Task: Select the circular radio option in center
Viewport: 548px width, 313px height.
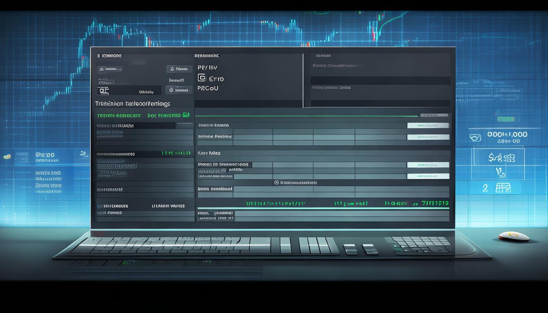Action: (x=276, y=183)
